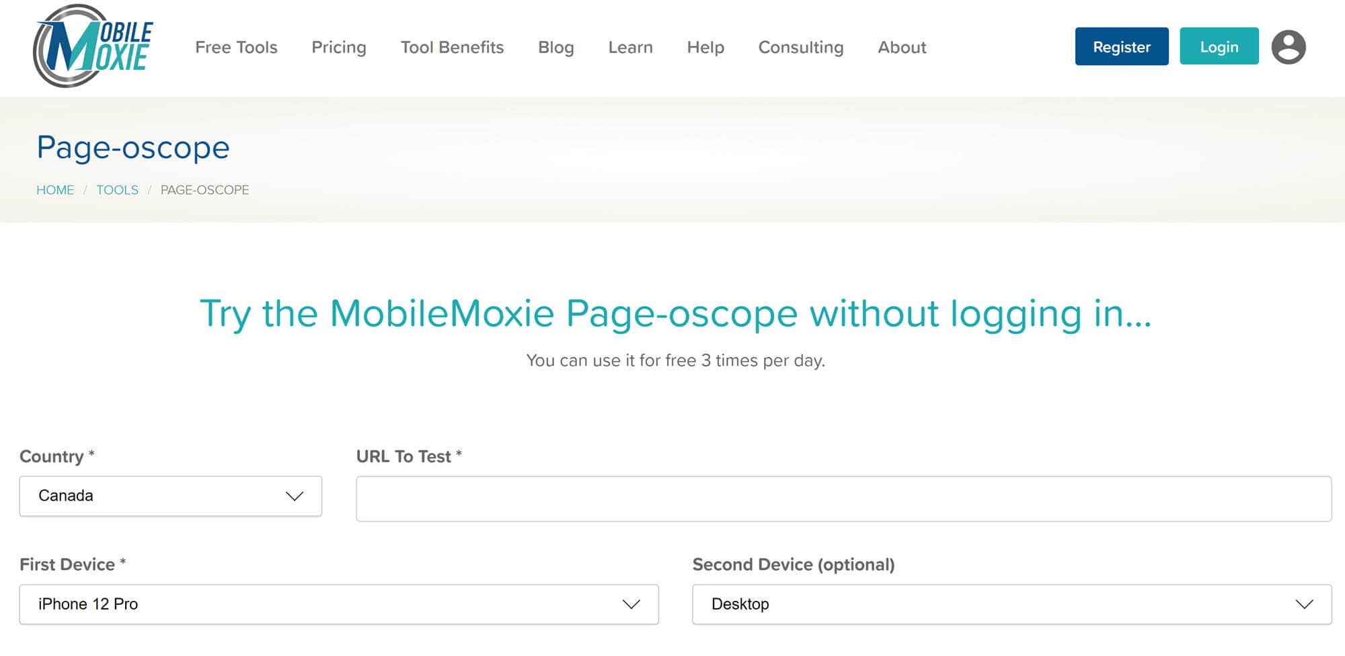
Task: Go to the Learn menu item
Action: (x=630, y=47)
